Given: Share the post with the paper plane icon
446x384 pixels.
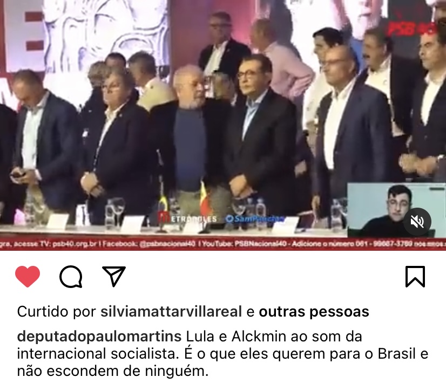Looking at the screenshot, I should (x=114, y=276).
